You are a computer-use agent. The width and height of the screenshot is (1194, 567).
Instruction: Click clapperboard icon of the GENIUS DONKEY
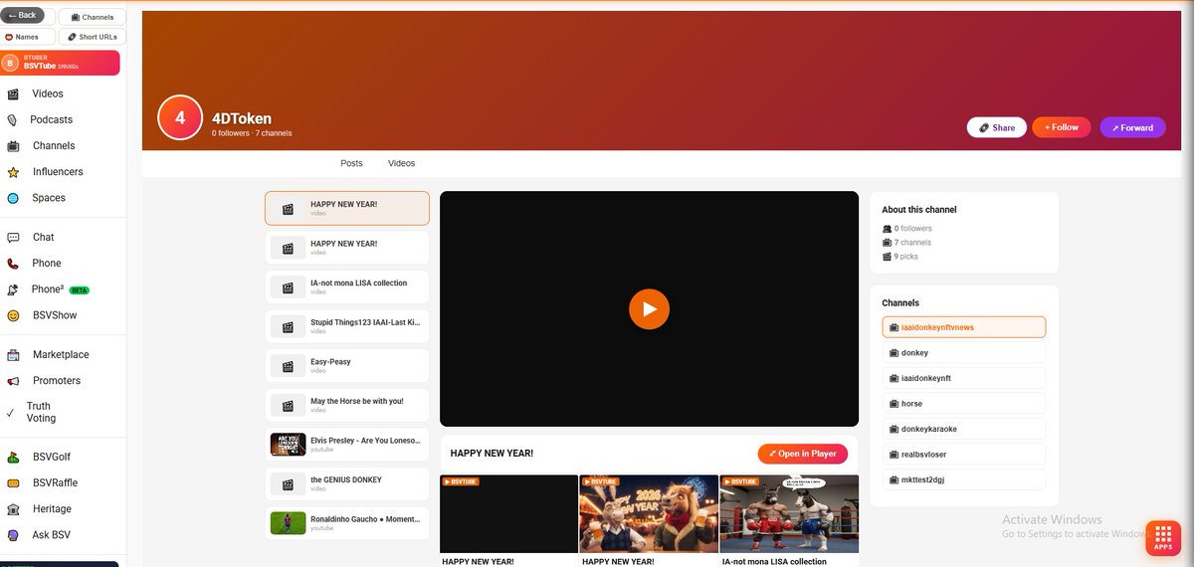288,484
